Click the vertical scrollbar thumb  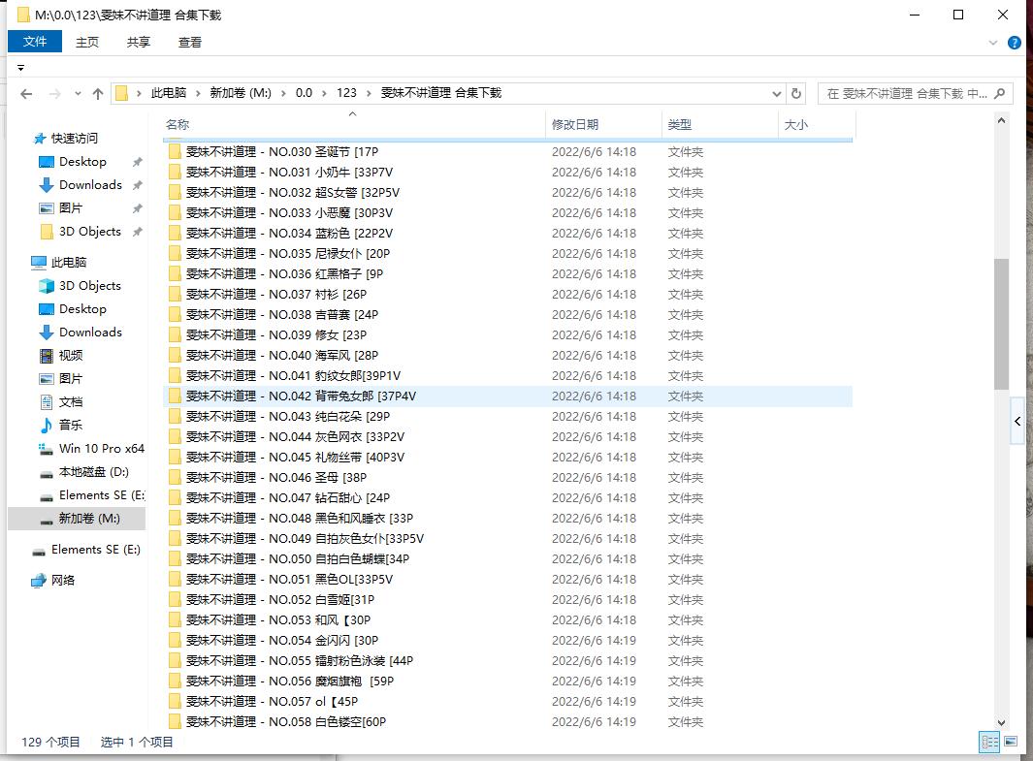point(1001,324)
